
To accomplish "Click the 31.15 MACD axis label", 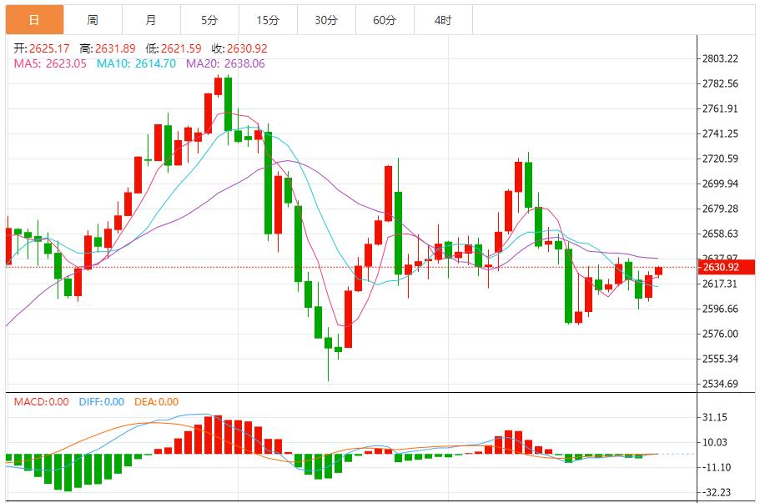I will click(714, 417).
